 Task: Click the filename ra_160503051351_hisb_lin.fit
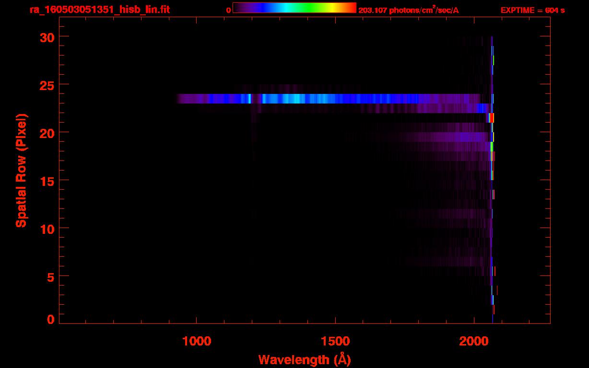click(x=99, y=9)
